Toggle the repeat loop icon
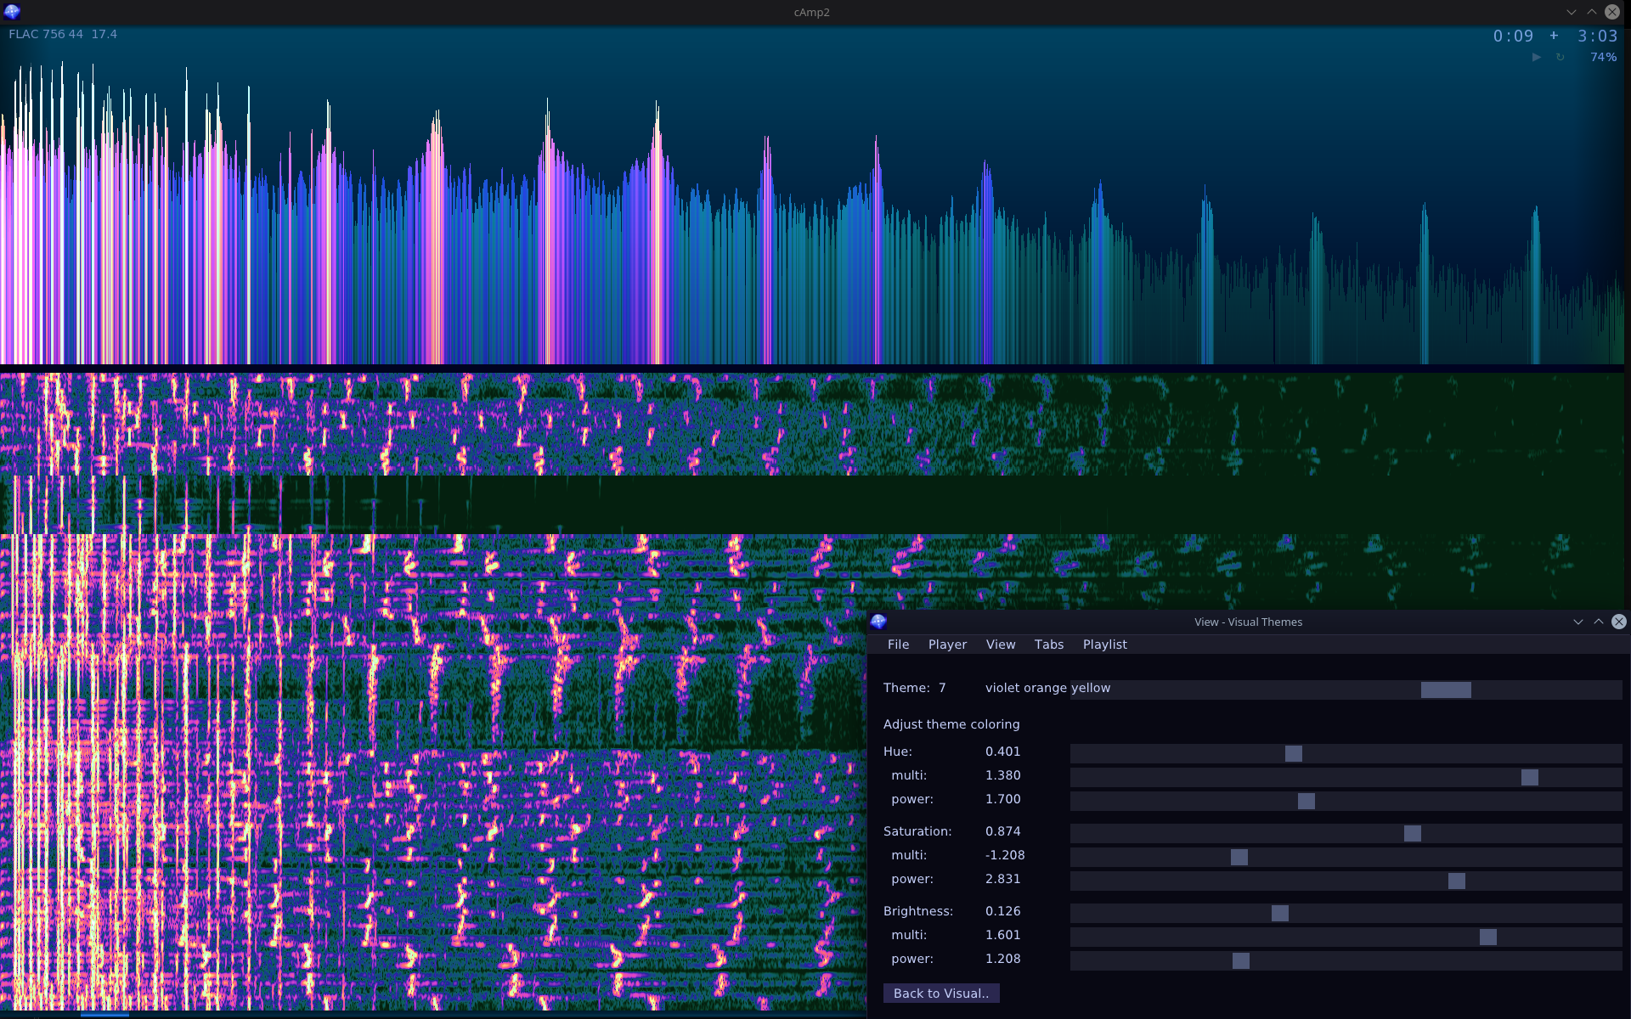Viewport: 1631px width, 1019px height. (x=1560, y=57)
